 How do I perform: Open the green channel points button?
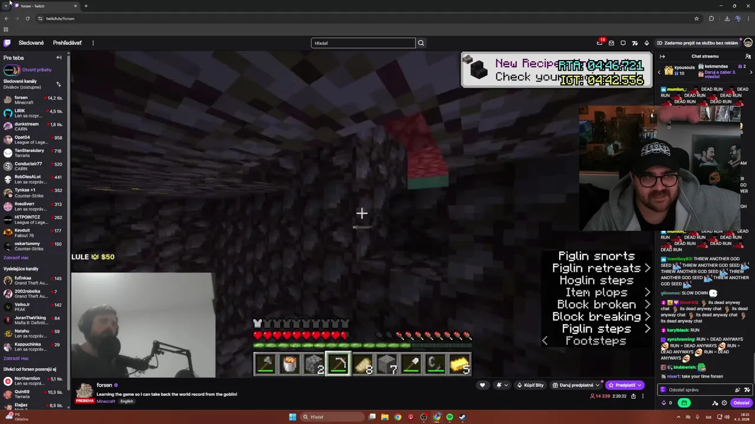[684, 403]
